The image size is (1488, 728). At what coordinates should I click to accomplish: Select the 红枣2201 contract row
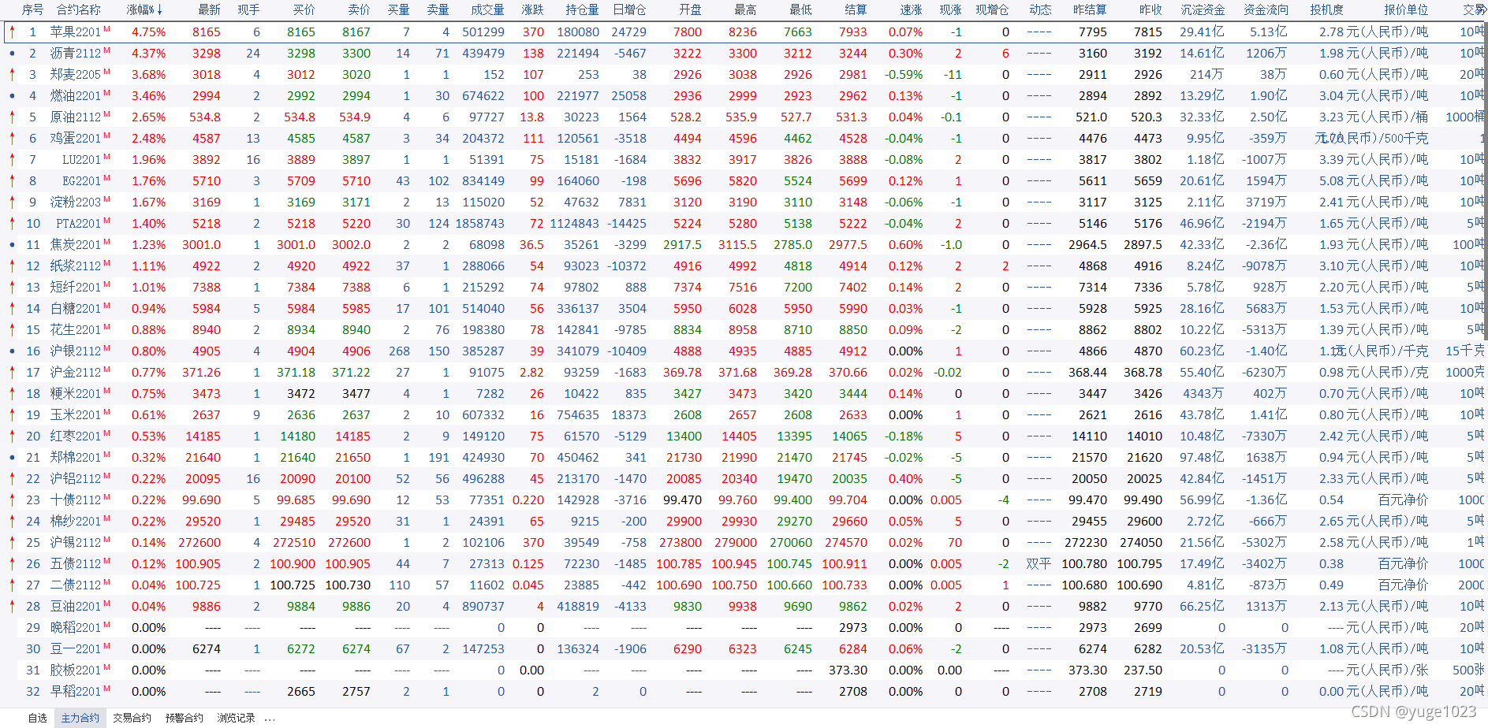(744, 436)
